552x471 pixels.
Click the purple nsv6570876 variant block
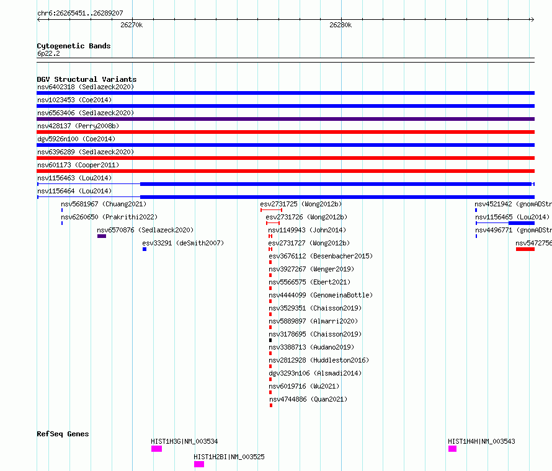click(102, 236)
